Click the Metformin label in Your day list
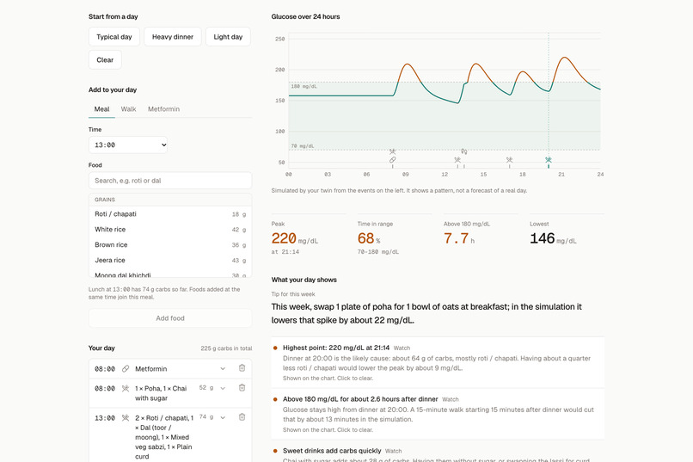This screenshot has width=693, height=462. coord(151,369)
